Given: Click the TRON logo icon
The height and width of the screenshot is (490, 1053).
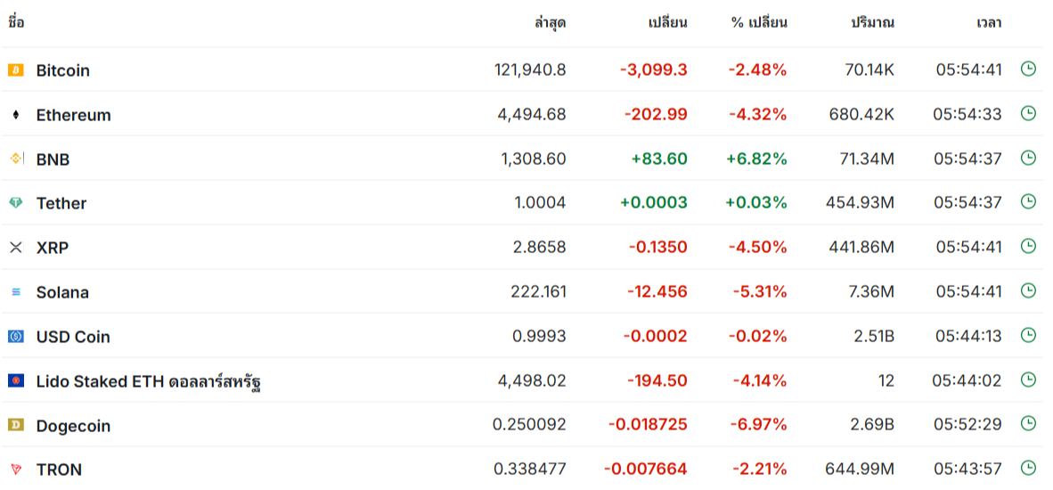Looking at the screenshot, I should coord(15,469).
